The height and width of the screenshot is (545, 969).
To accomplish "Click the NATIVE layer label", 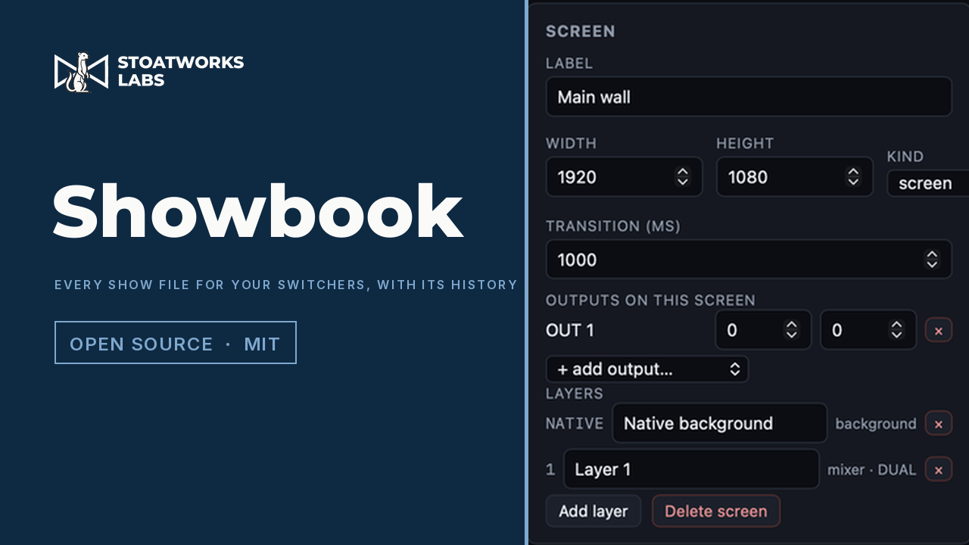I will click(575, 424).
